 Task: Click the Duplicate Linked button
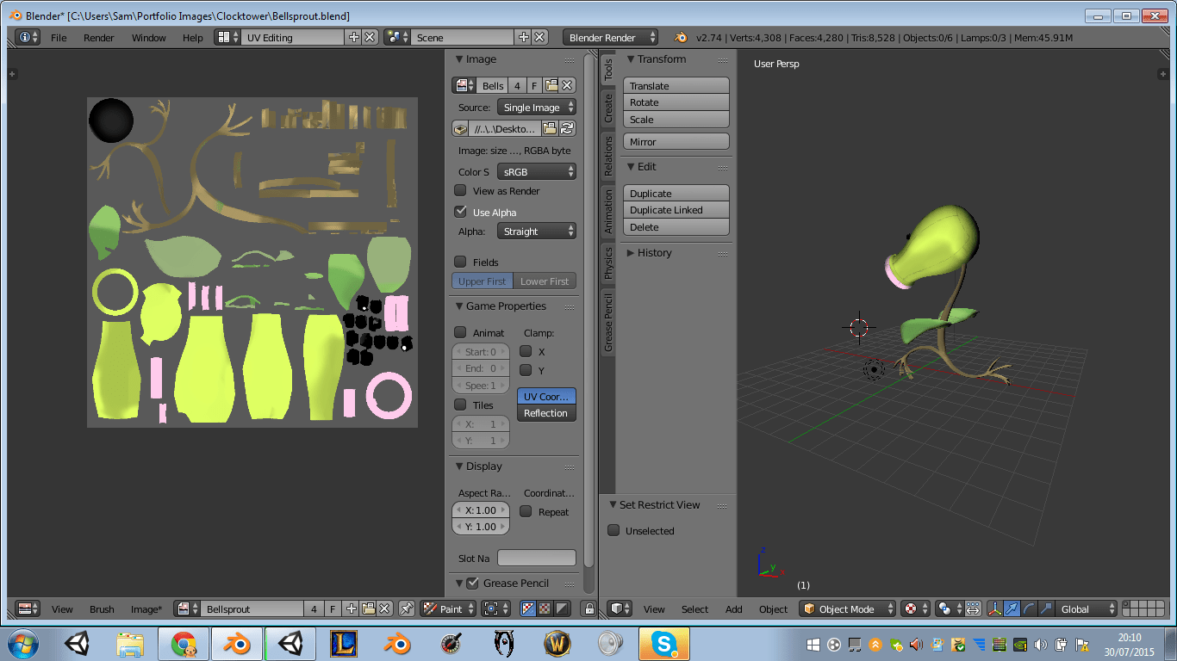pos(676,210)
